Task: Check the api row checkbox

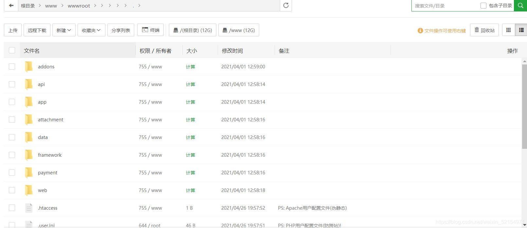Action: pos(12,84)
